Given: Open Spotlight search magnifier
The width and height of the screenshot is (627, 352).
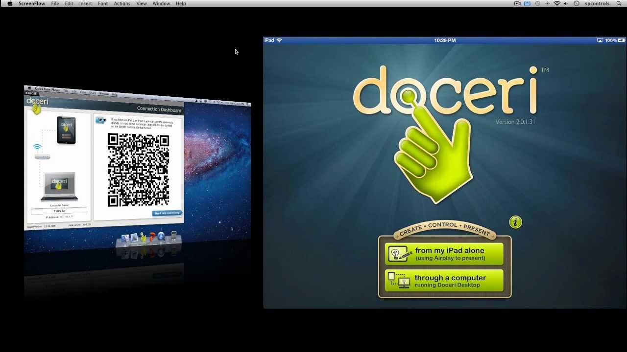Looking at the screenshot, I should click(619, 3).
